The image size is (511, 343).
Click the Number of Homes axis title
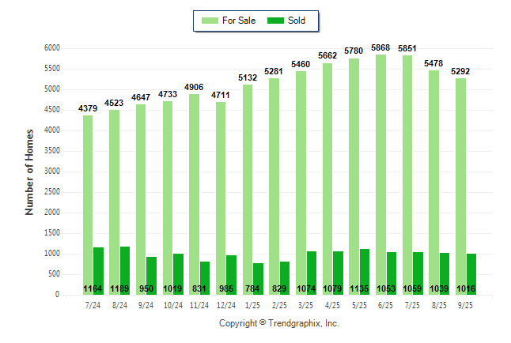(x=29, y=171)
